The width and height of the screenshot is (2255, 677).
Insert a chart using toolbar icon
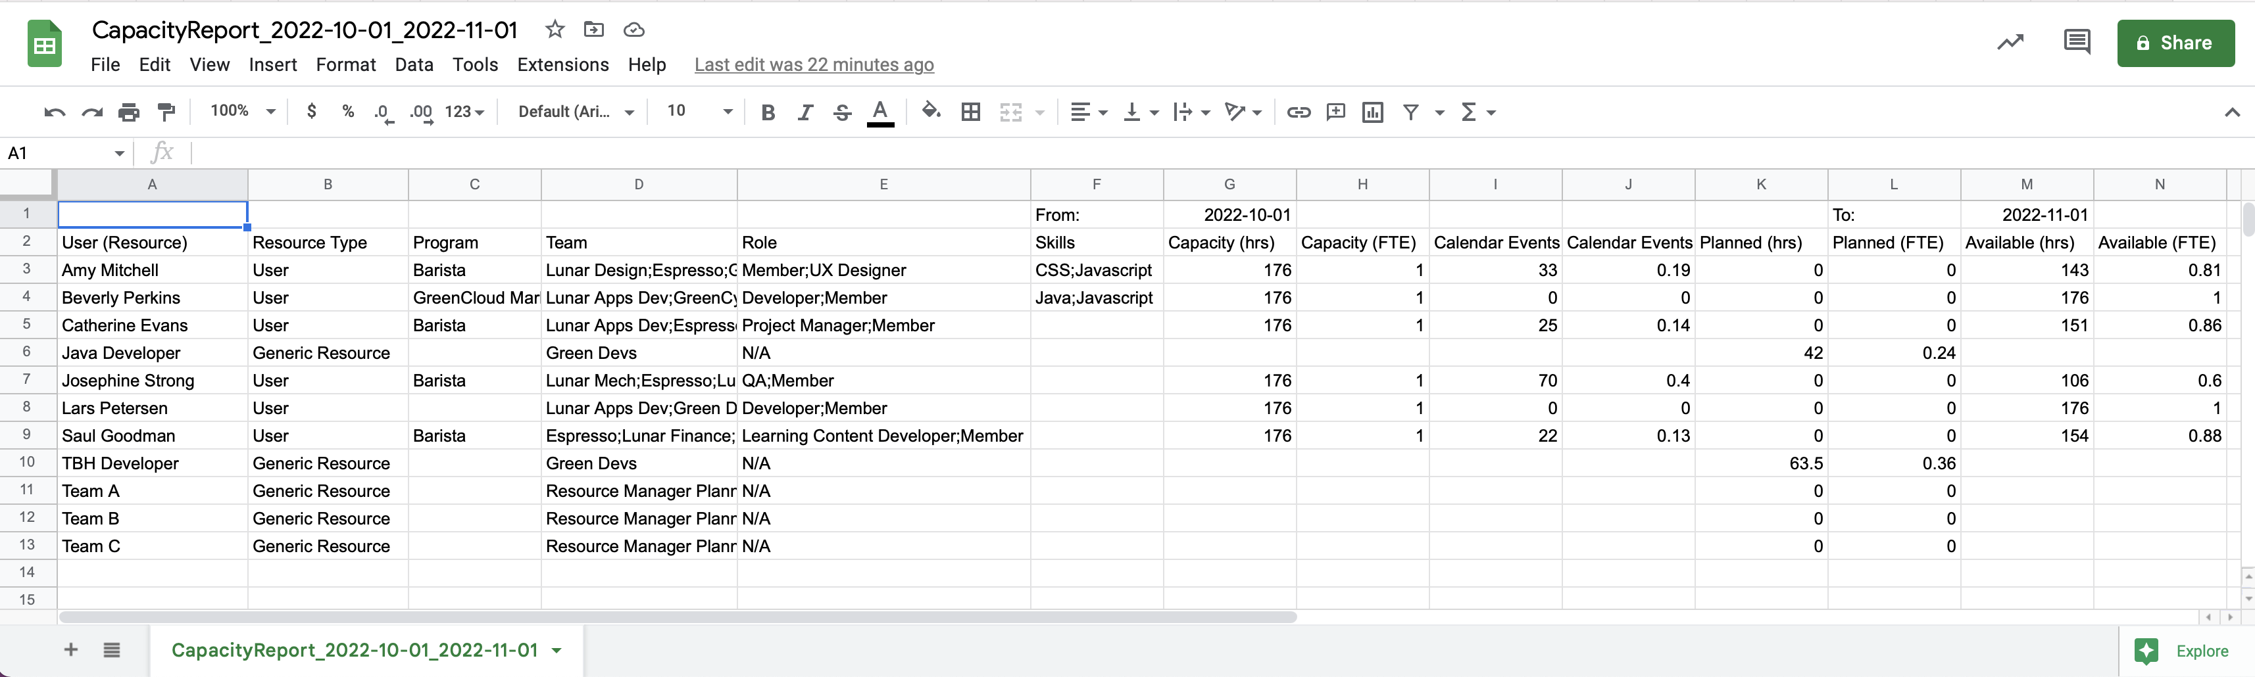pyautogui.click(x=1372, y=112)
